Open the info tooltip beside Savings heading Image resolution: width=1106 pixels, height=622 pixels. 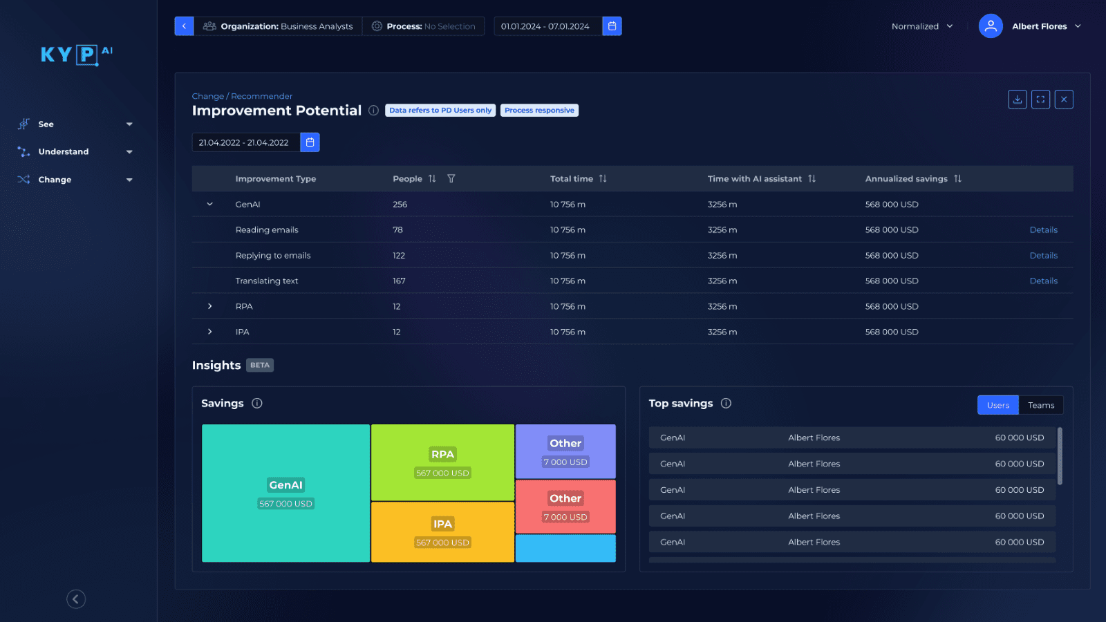256,403
